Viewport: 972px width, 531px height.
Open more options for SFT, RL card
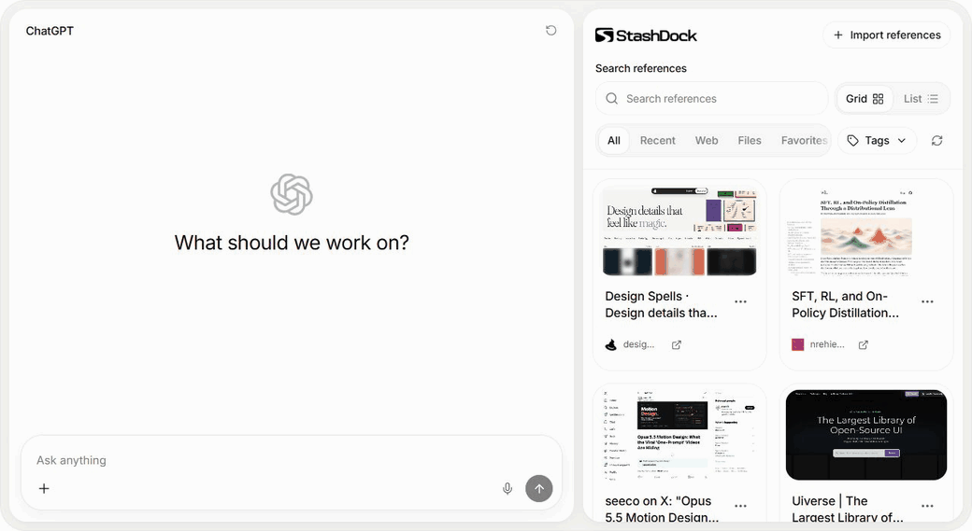[x=927, y=301]
